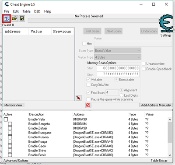The width and height of the screenshot is (175, 165).
Task: Click the Stop address field
Action: [118, 74]
